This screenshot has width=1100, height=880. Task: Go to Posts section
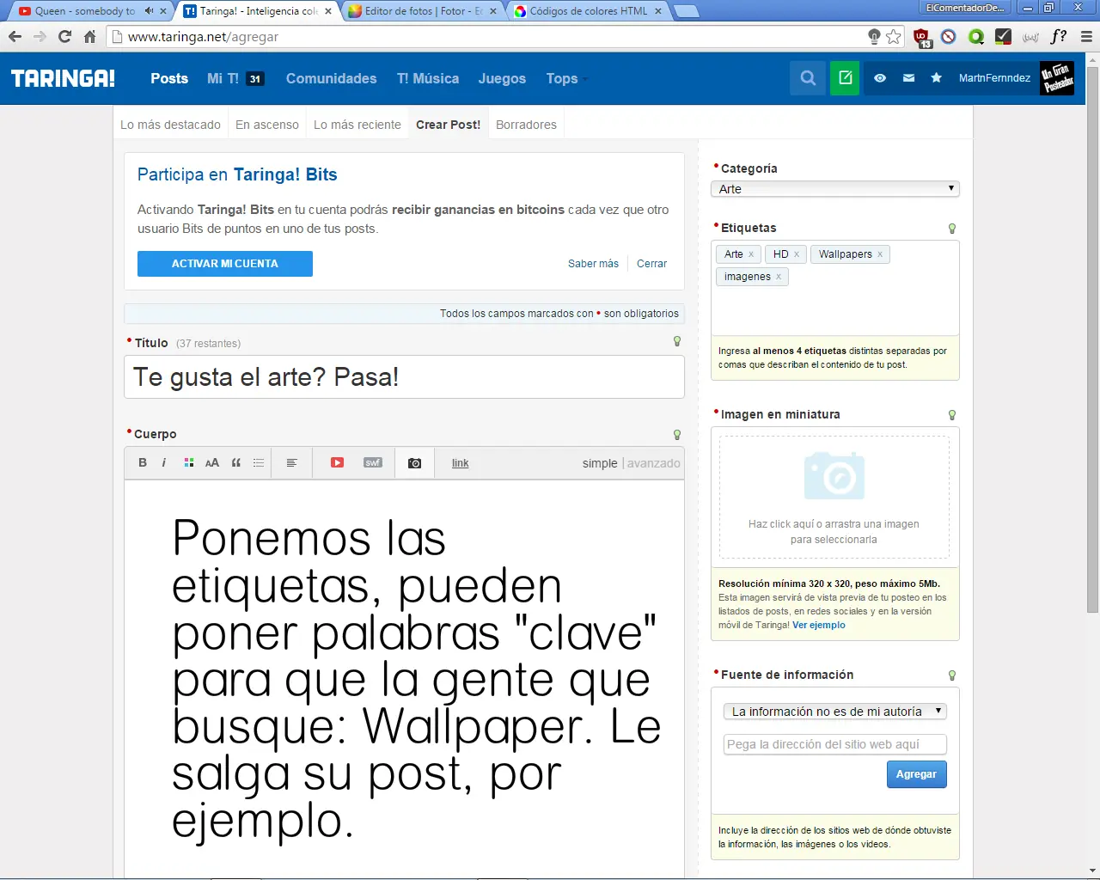[x=169, y=78]
